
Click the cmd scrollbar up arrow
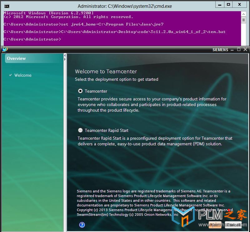tap(243, 14)
